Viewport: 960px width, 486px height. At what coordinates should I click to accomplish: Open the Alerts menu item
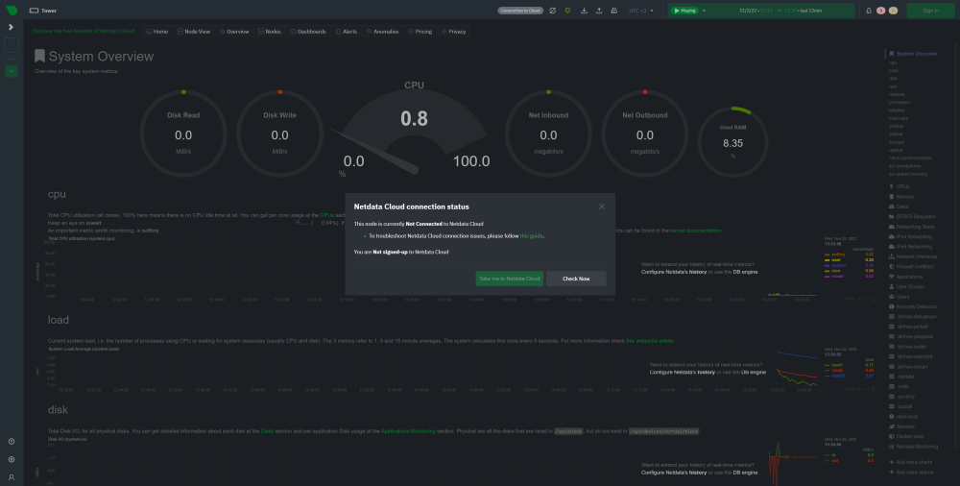coord(347,32)
